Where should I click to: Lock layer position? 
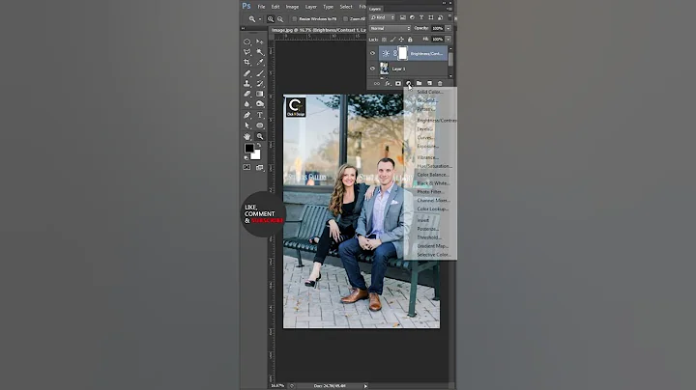click(x=401, y=40)
